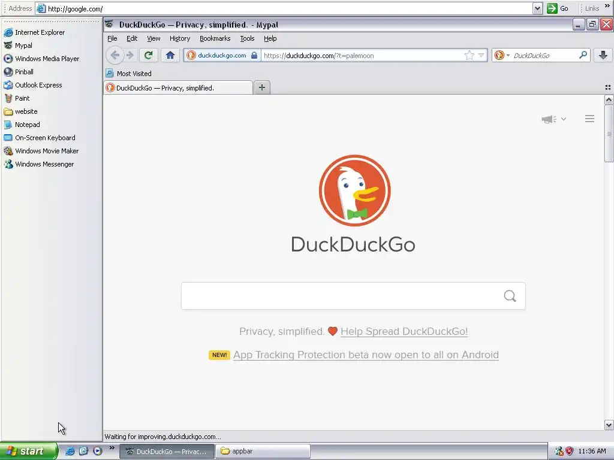Open the DuckDuckGo hamburger menu
614x460 pixels.
pyautogui.click(x=590, y=119)
